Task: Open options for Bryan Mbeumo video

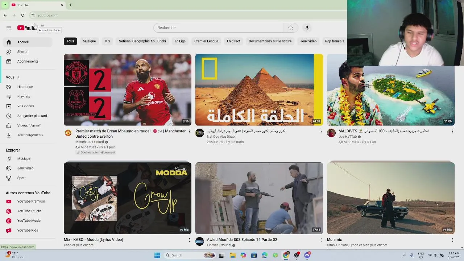Action: click(189, 131)
